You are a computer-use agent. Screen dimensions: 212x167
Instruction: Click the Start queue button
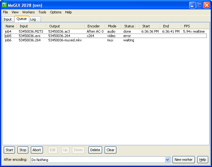click(x=9, y=150)
